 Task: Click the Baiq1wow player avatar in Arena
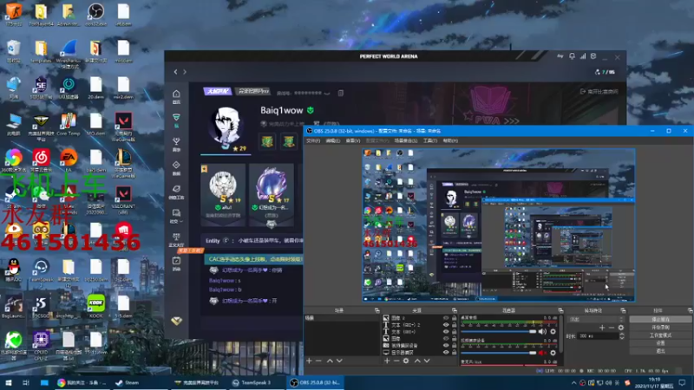click(226, 126)
